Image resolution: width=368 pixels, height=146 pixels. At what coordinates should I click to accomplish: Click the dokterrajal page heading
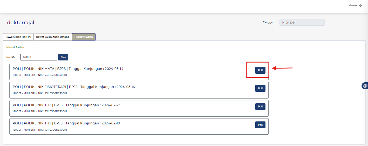click(x=21, y=23)
